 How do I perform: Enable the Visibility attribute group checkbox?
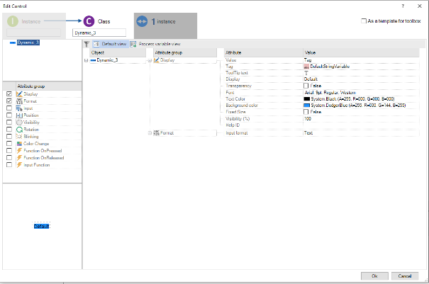tap(9, 123)
